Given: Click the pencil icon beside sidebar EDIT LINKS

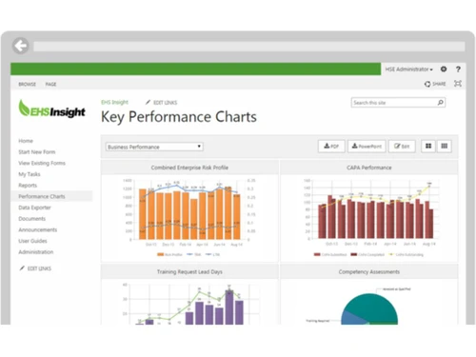Looking at the screenshot, I should click(22, 268).
